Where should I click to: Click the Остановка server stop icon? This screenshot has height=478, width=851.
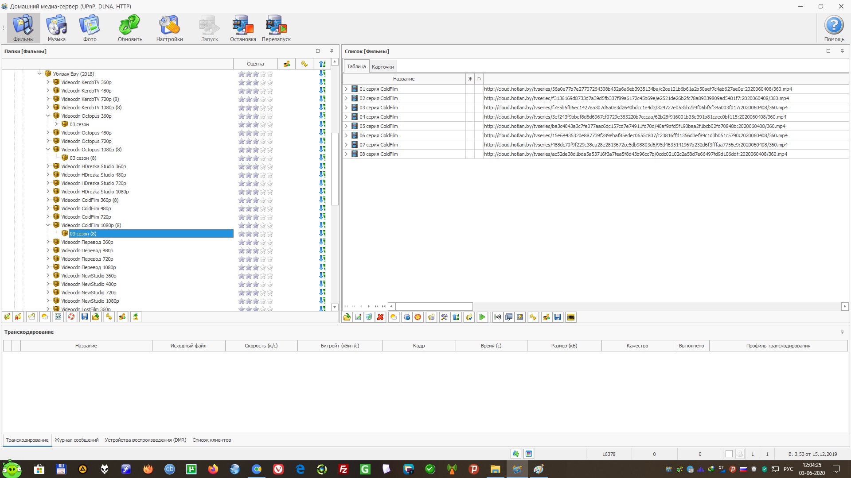click(x=243, y=27)
